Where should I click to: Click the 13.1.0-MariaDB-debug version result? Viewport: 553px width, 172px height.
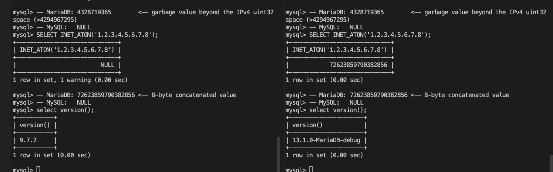coord(326,140)
